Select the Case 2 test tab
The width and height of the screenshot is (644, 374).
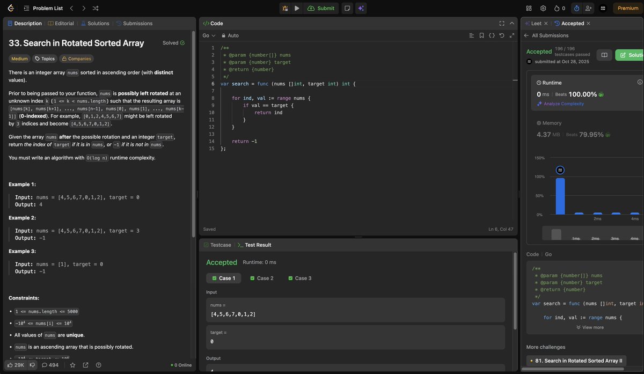coord(262,278)
